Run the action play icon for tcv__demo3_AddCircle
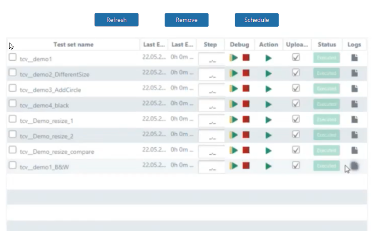The height and width of the screenshot is (231, 374). (x=268, y=89)
